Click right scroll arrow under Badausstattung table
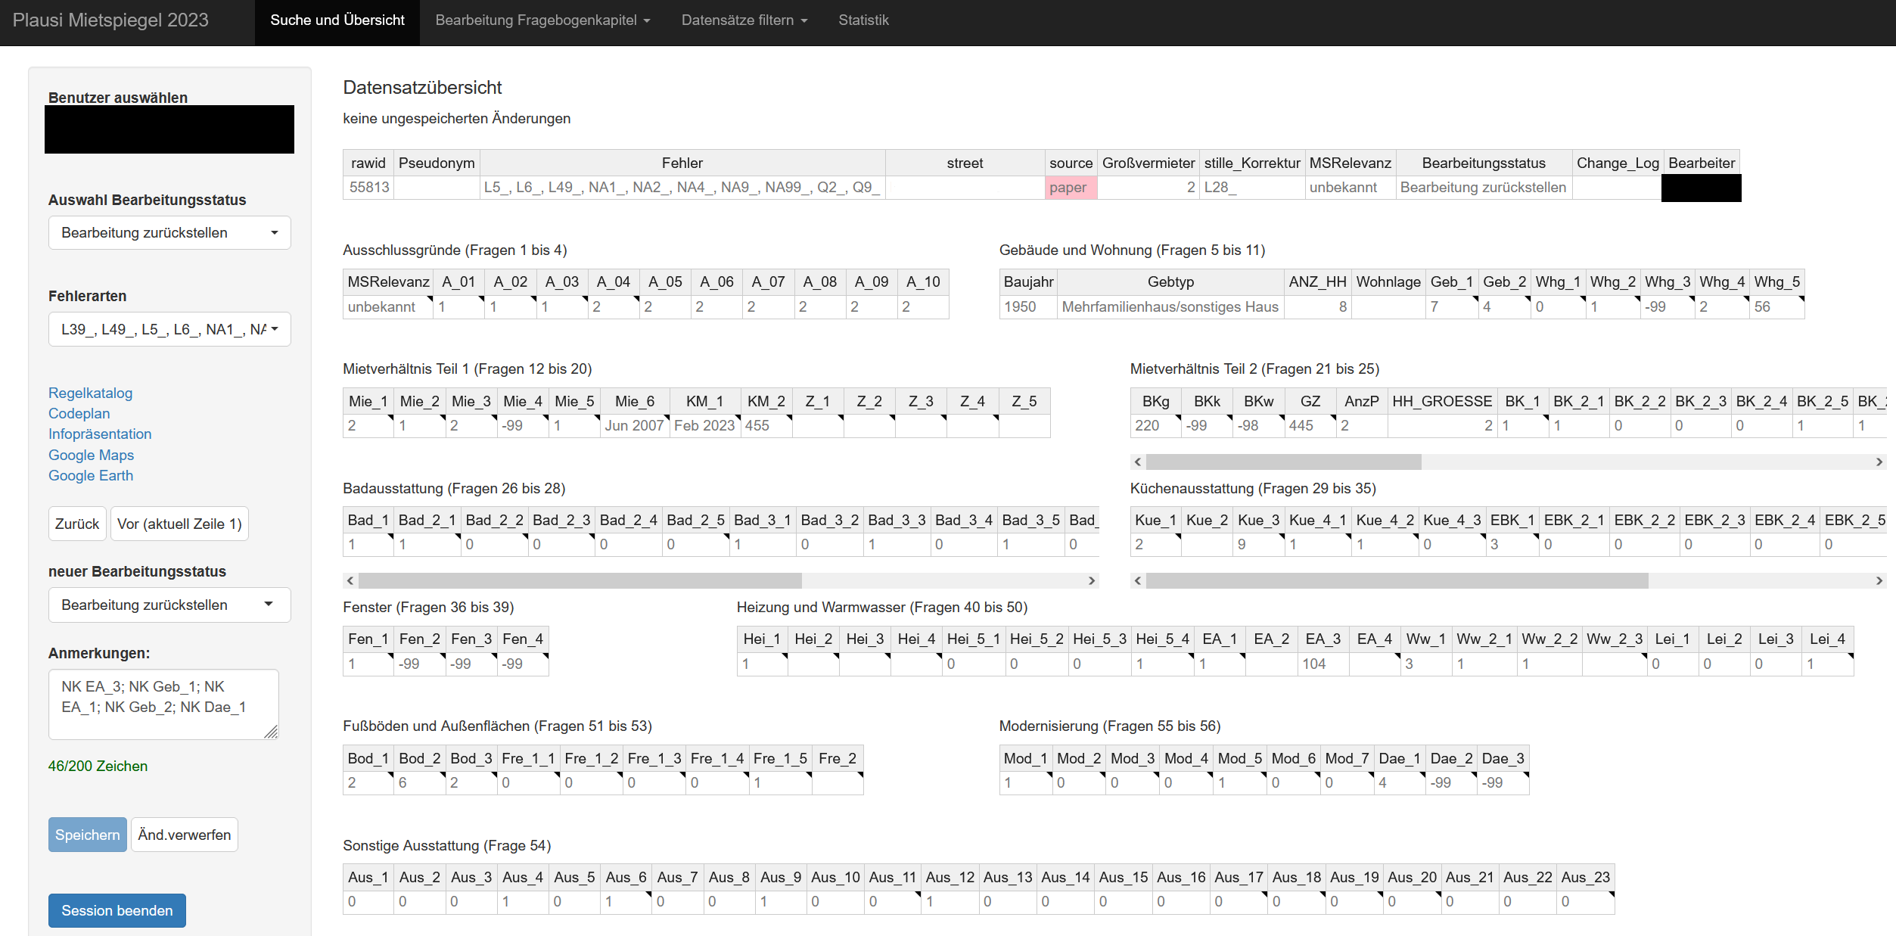The height and width of the screenshot is (936, 1896). point(1092,580)
